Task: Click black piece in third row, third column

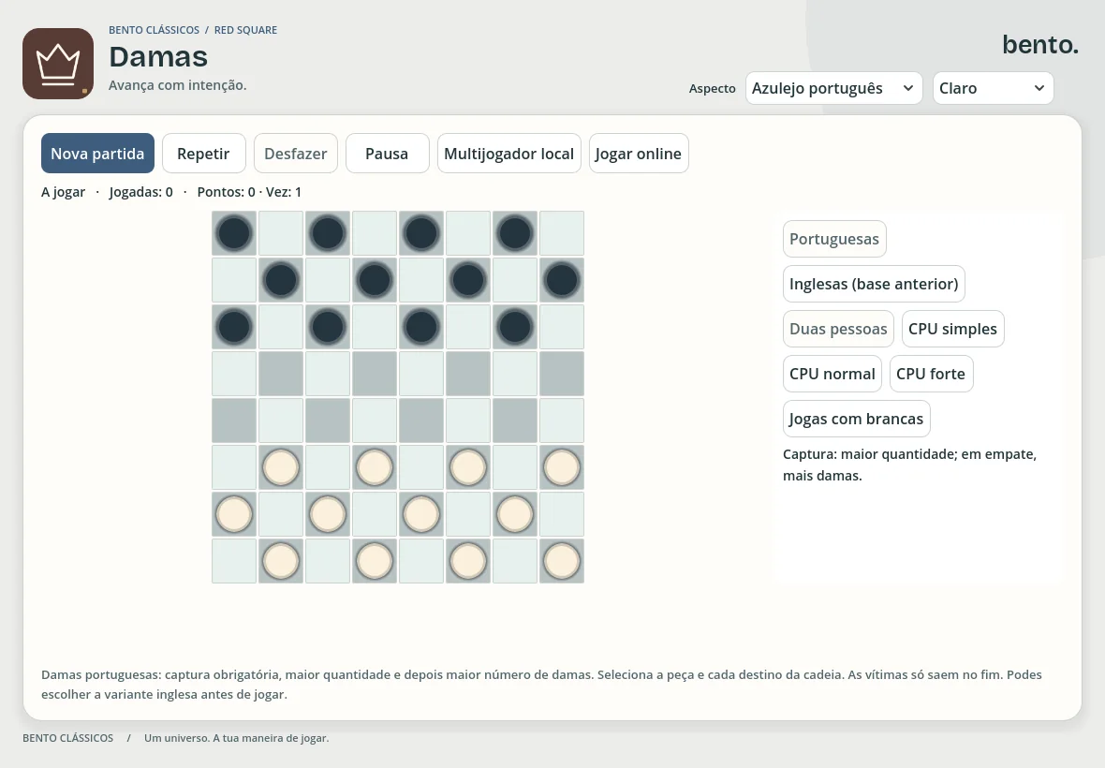Action: click(x=328, y=327)
